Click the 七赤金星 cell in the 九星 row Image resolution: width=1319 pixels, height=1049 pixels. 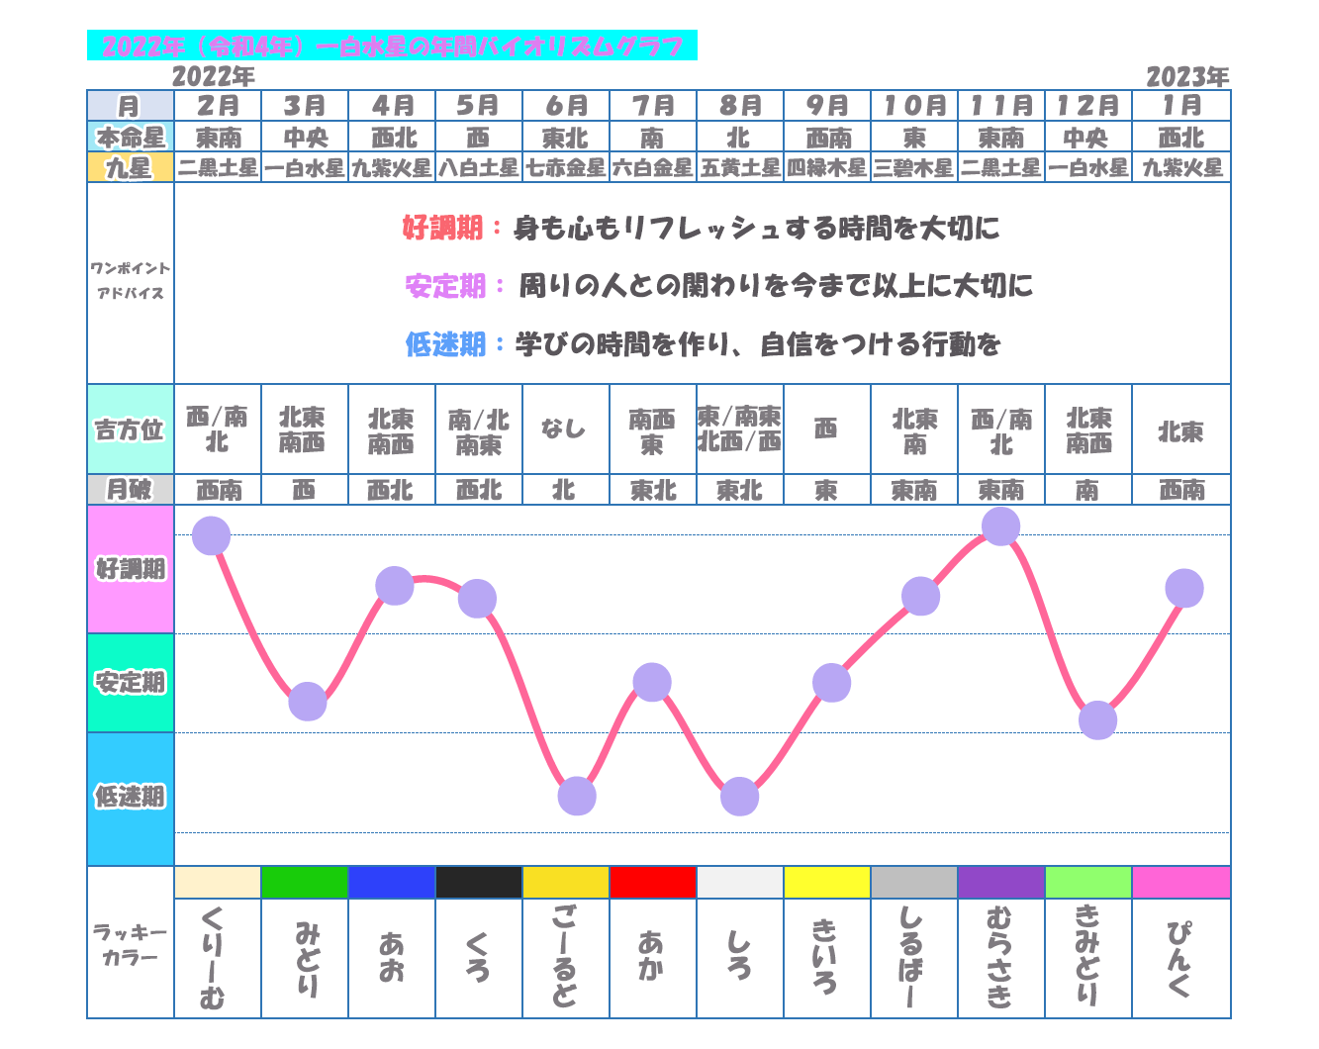tap(565, 168)
